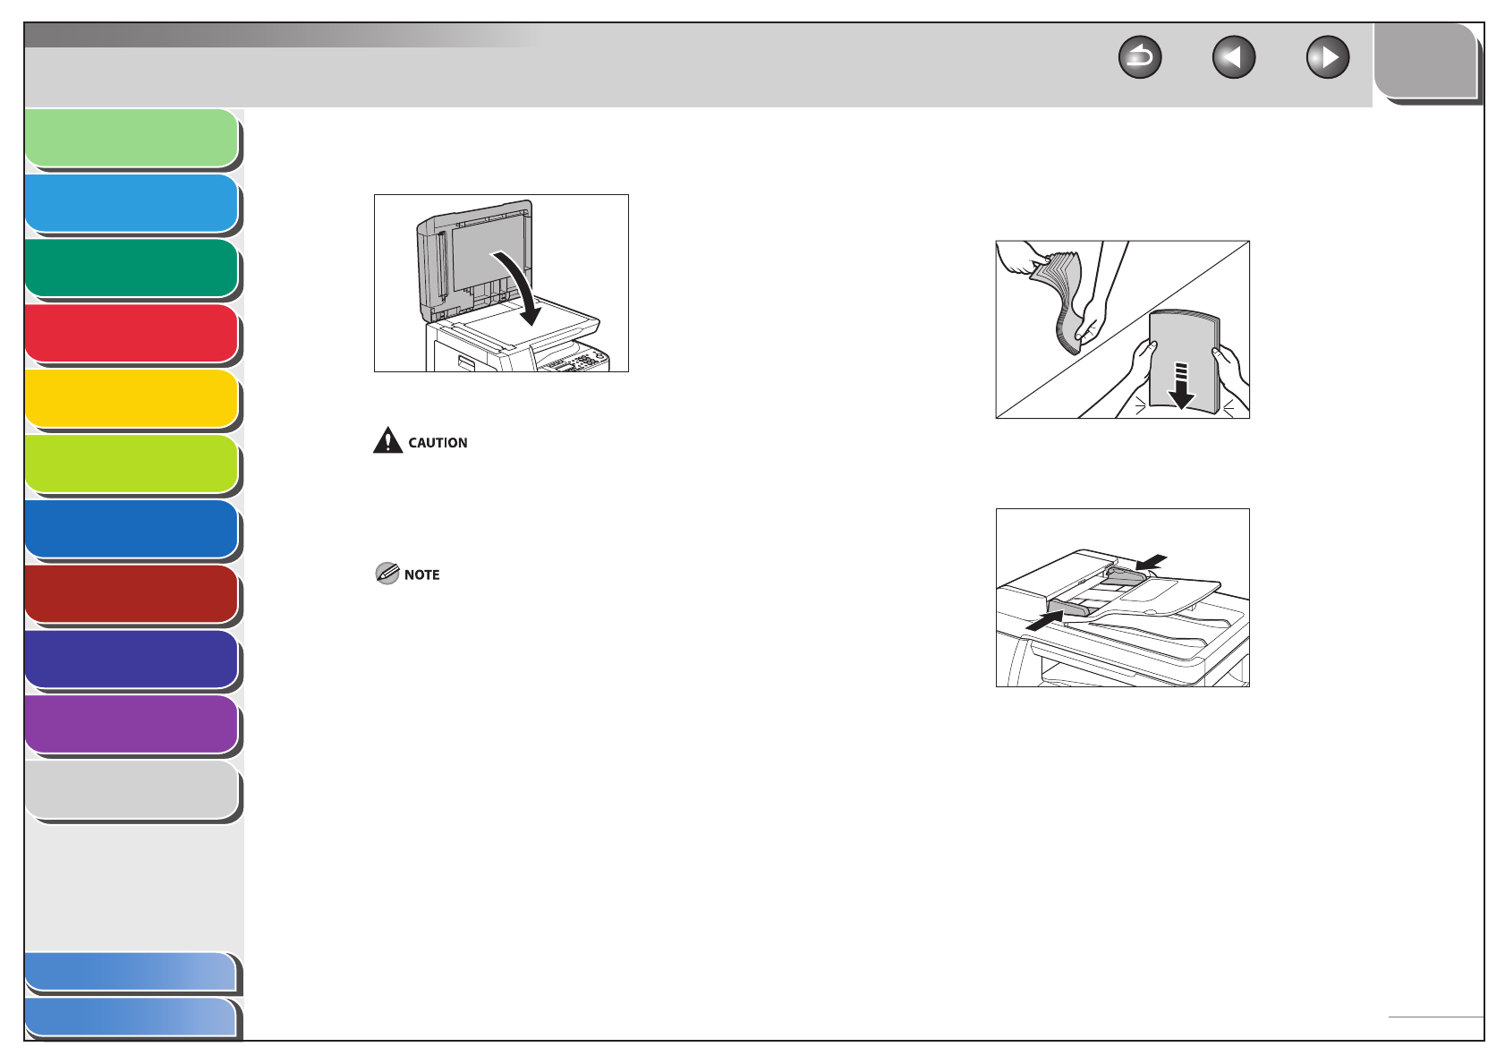Click the scanner lid closing illustration
The height and width of the screenshot is (1064, 1505).
(x=501, y=283)
